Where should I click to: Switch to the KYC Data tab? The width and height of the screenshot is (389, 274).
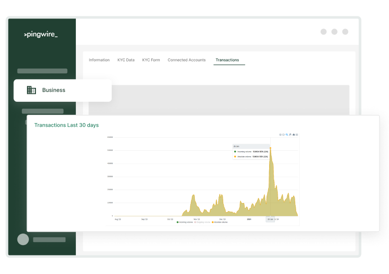click(x=126, y=60)
